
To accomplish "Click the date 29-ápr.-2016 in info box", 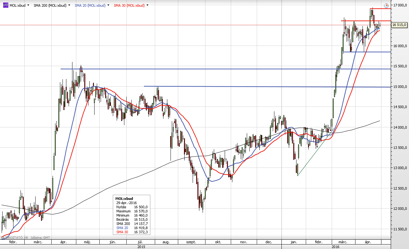I will (126, 203).
